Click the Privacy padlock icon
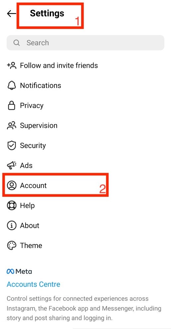 tap(12, 106)
